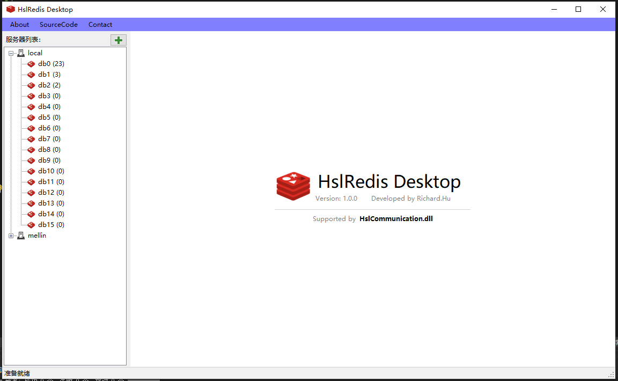Open the About menu
Image resolution: width=618 pixels, height=381 pixels.
19,25
